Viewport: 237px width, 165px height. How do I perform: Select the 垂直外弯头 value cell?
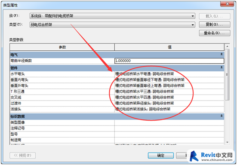coord(169,86)
